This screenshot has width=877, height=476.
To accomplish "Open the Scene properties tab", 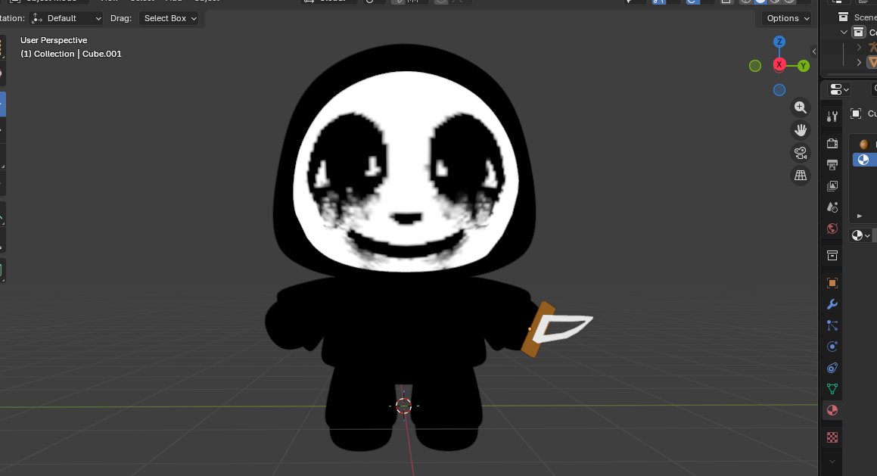I will (x=832, y=207).
